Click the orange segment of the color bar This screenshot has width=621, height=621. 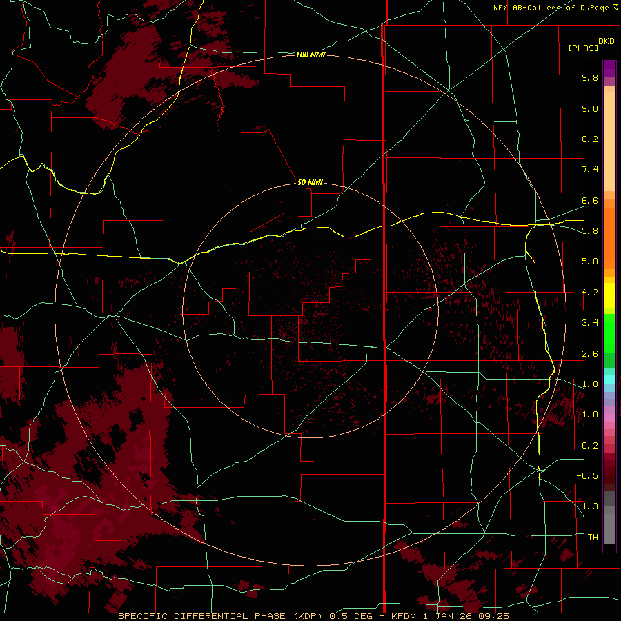pyautogui.click(x=609, y=239)
